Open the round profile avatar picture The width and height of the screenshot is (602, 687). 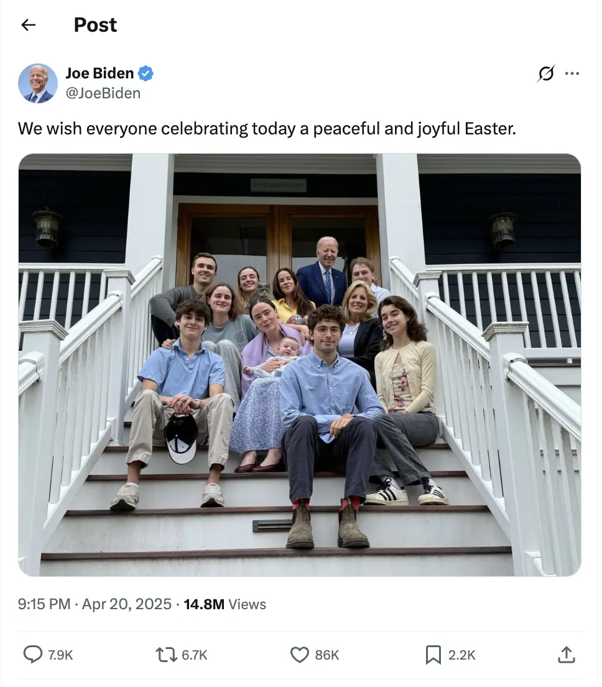tap(38, 83)
